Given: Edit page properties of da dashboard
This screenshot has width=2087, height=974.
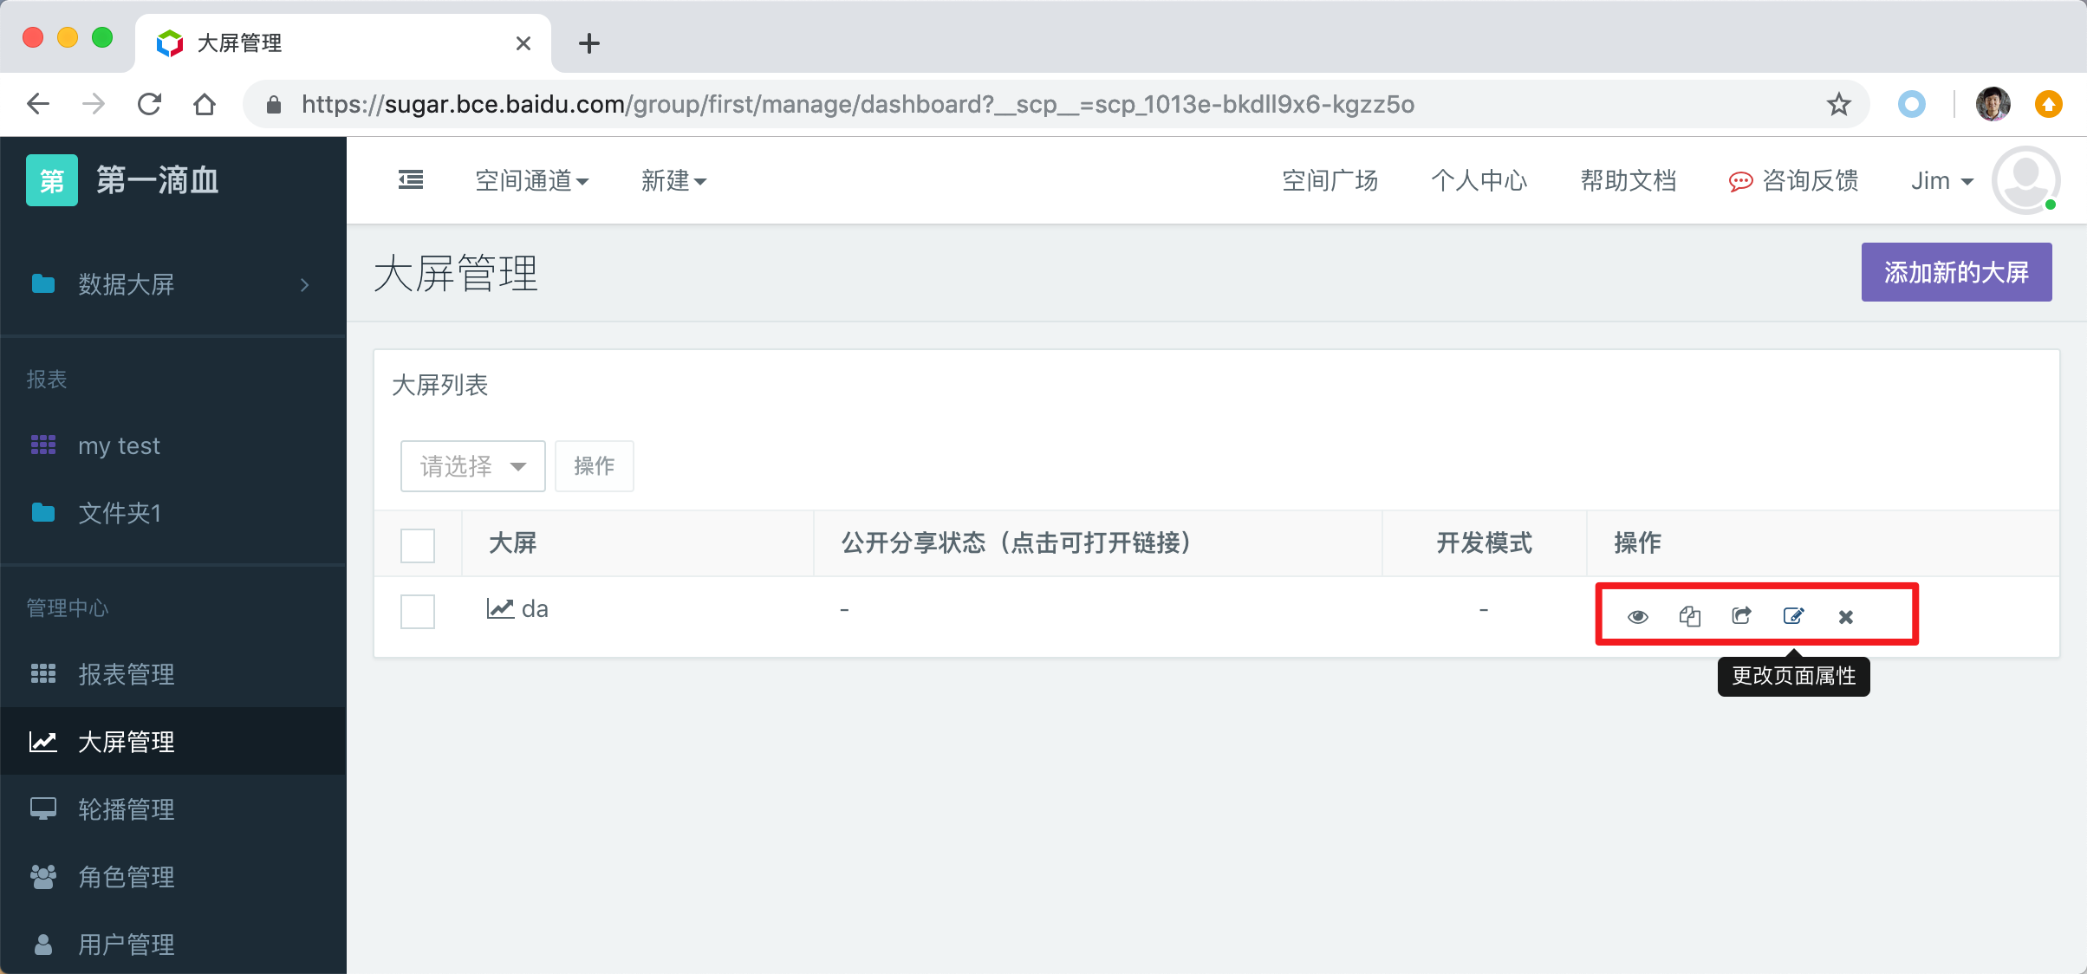Looking at the screenshot, I should 1793,615.
